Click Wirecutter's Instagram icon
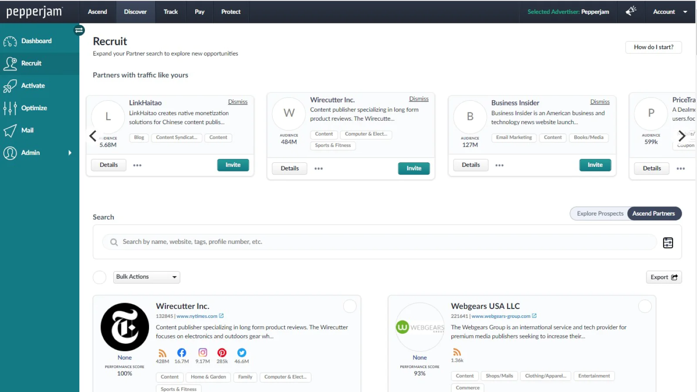 pos(203,353)
